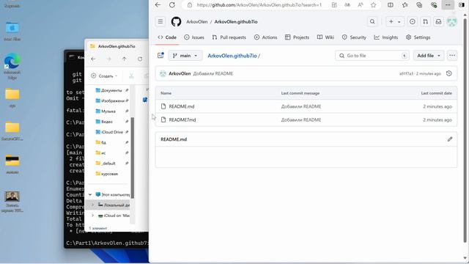Image resolution: width=469 pixels, height=264 pixels.
Task: Open Edge favorites list icon
Action: pyautogui.click(x=405, y=5)
